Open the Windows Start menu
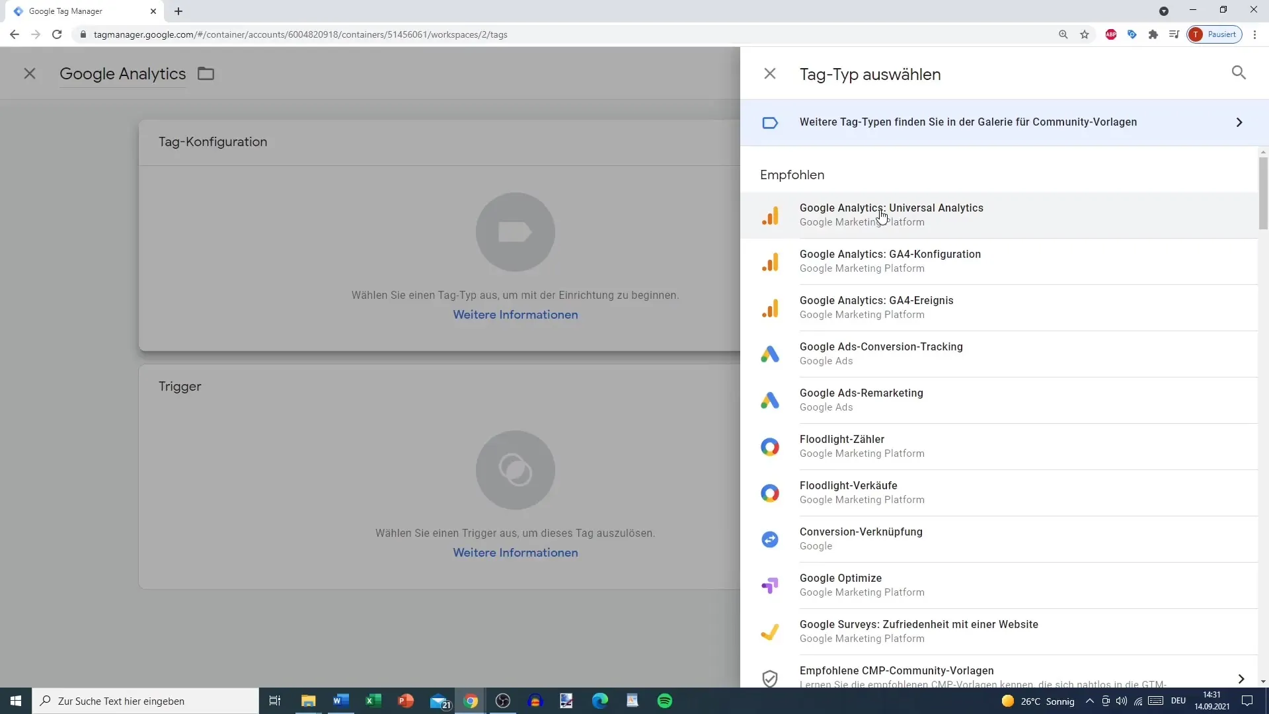1269x714 pixels. tap(16, 701)
